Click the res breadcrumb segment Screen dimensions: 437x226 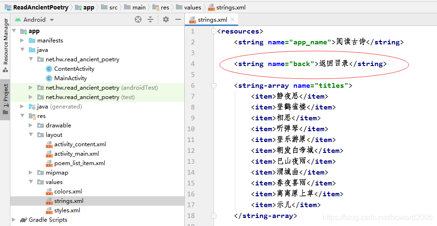(x=165, y=8)
